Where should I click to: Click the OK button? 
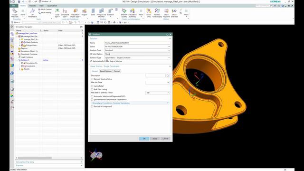click(x=144, y=139)
